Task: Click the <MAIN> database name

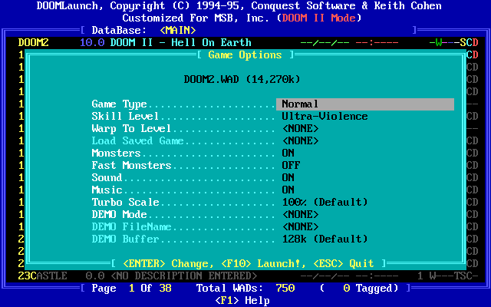Action: [177, 30]
